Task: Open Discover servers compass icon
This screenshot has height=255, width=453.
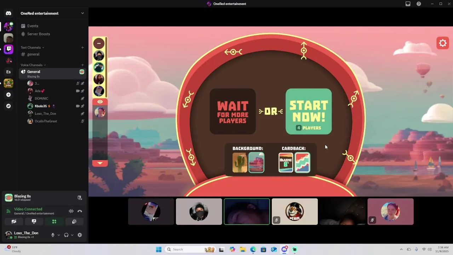Action: click(x=8, y=106)
